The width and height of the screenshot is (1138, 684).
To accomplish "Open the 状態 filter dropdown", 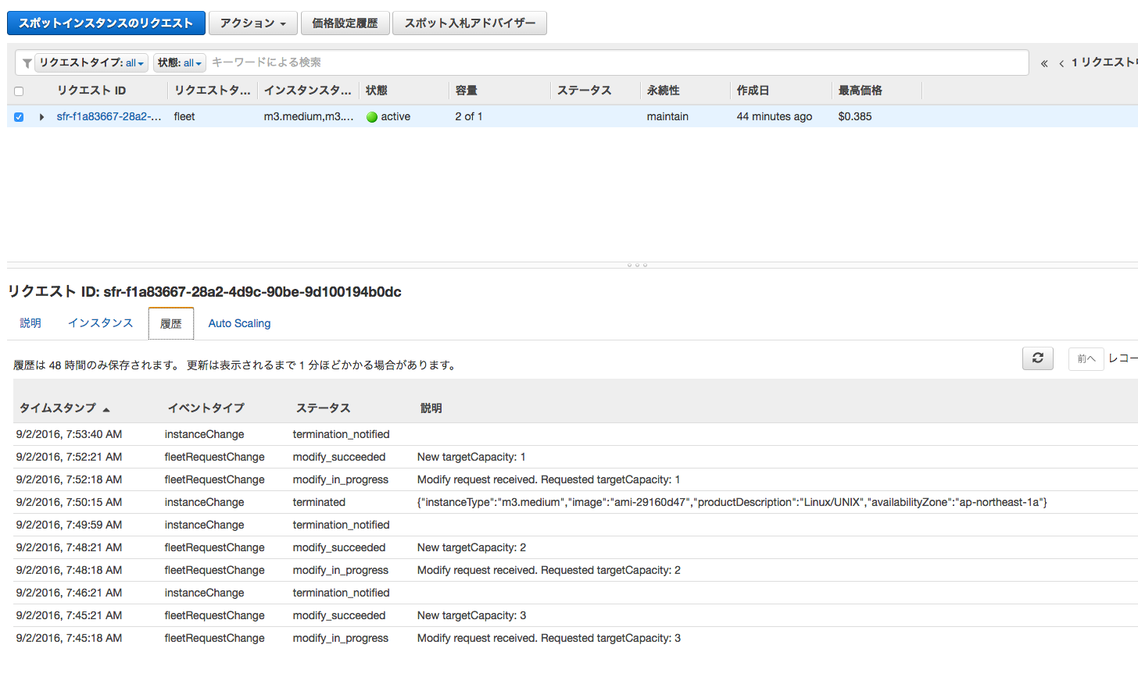I will 179,62.
